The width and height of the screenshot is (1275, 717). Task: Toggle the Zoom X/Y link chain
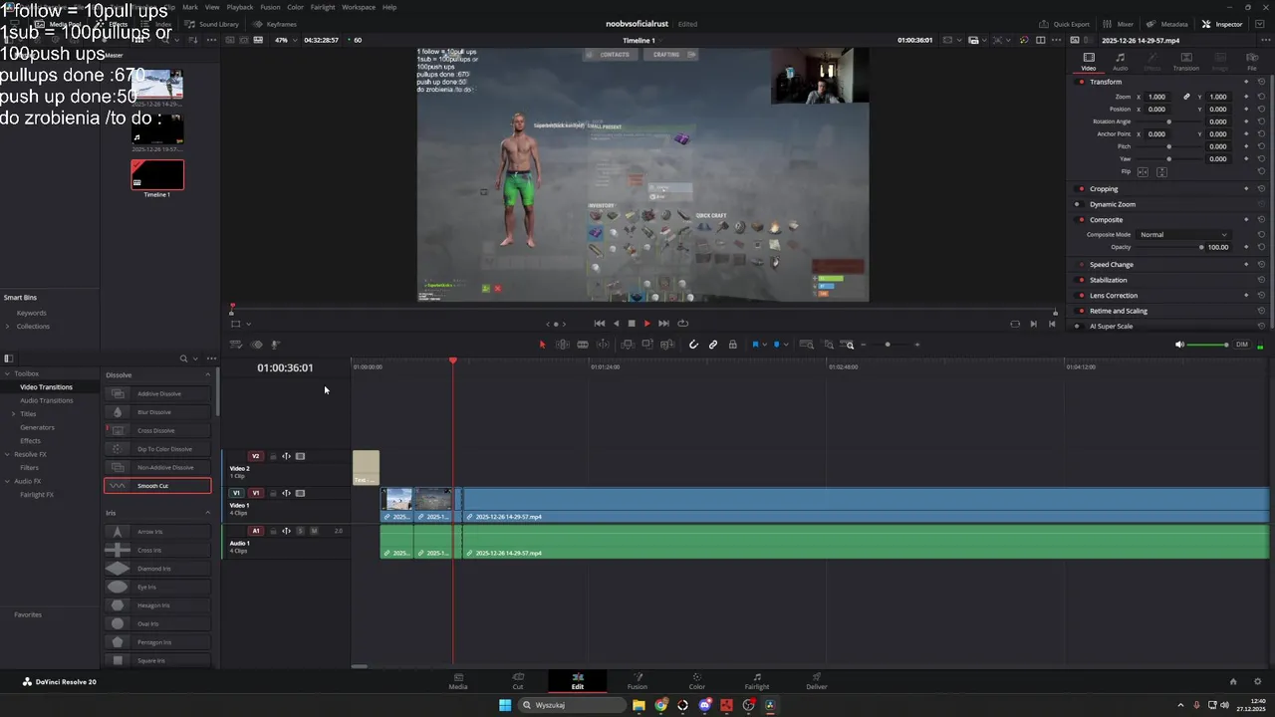coord(1186,97)
